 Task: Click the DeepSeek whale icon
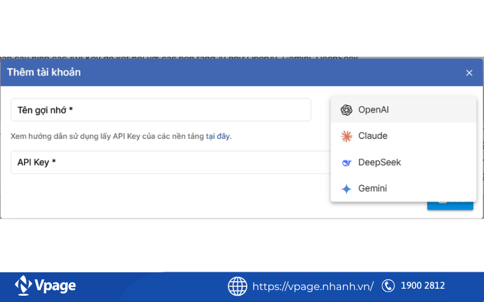tap(346, 162)
